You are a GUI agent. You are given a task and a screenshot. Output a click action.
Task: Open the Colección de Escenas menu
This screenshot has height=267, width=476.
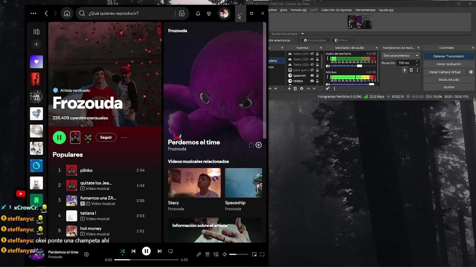pos(336,10)
